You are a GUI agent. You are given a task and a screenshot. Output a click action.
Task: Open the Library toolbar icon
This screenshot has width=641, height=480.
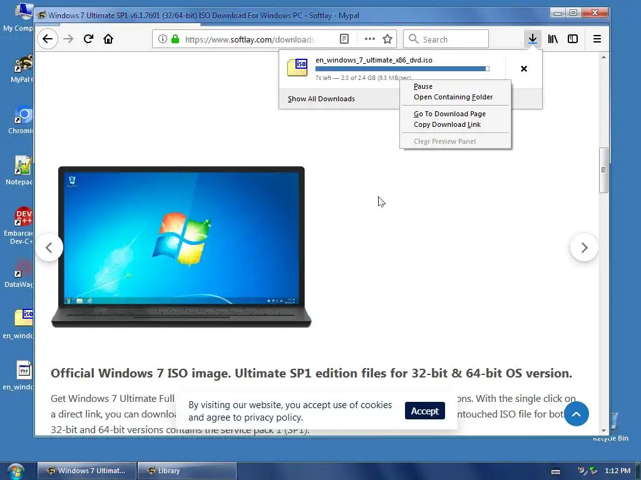coord(553,39)
